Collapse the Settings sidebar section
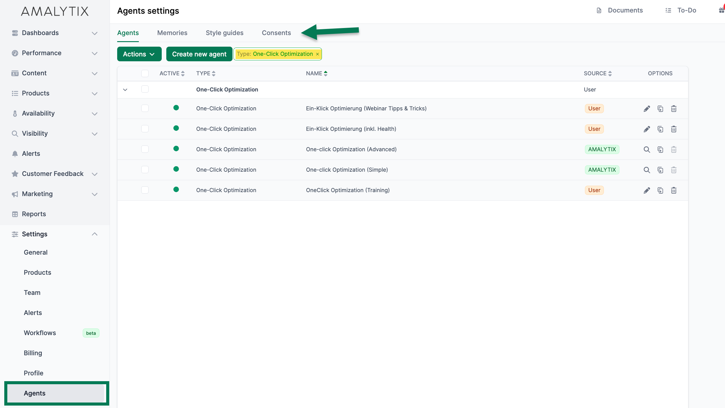This screenshot has width=725, height=408. click(x=95, y=234)
